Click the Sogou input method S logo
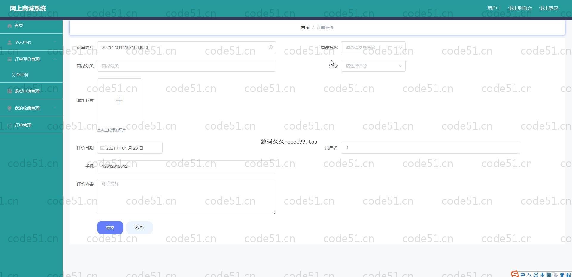Image resolution: width=572 pixels, height=277 pixels. click(515, 274)
